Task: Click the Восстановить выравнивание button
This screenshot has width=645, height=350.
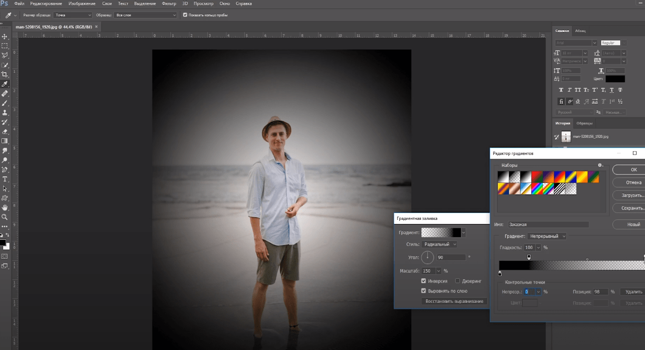Action: click(x=454, y=301)
